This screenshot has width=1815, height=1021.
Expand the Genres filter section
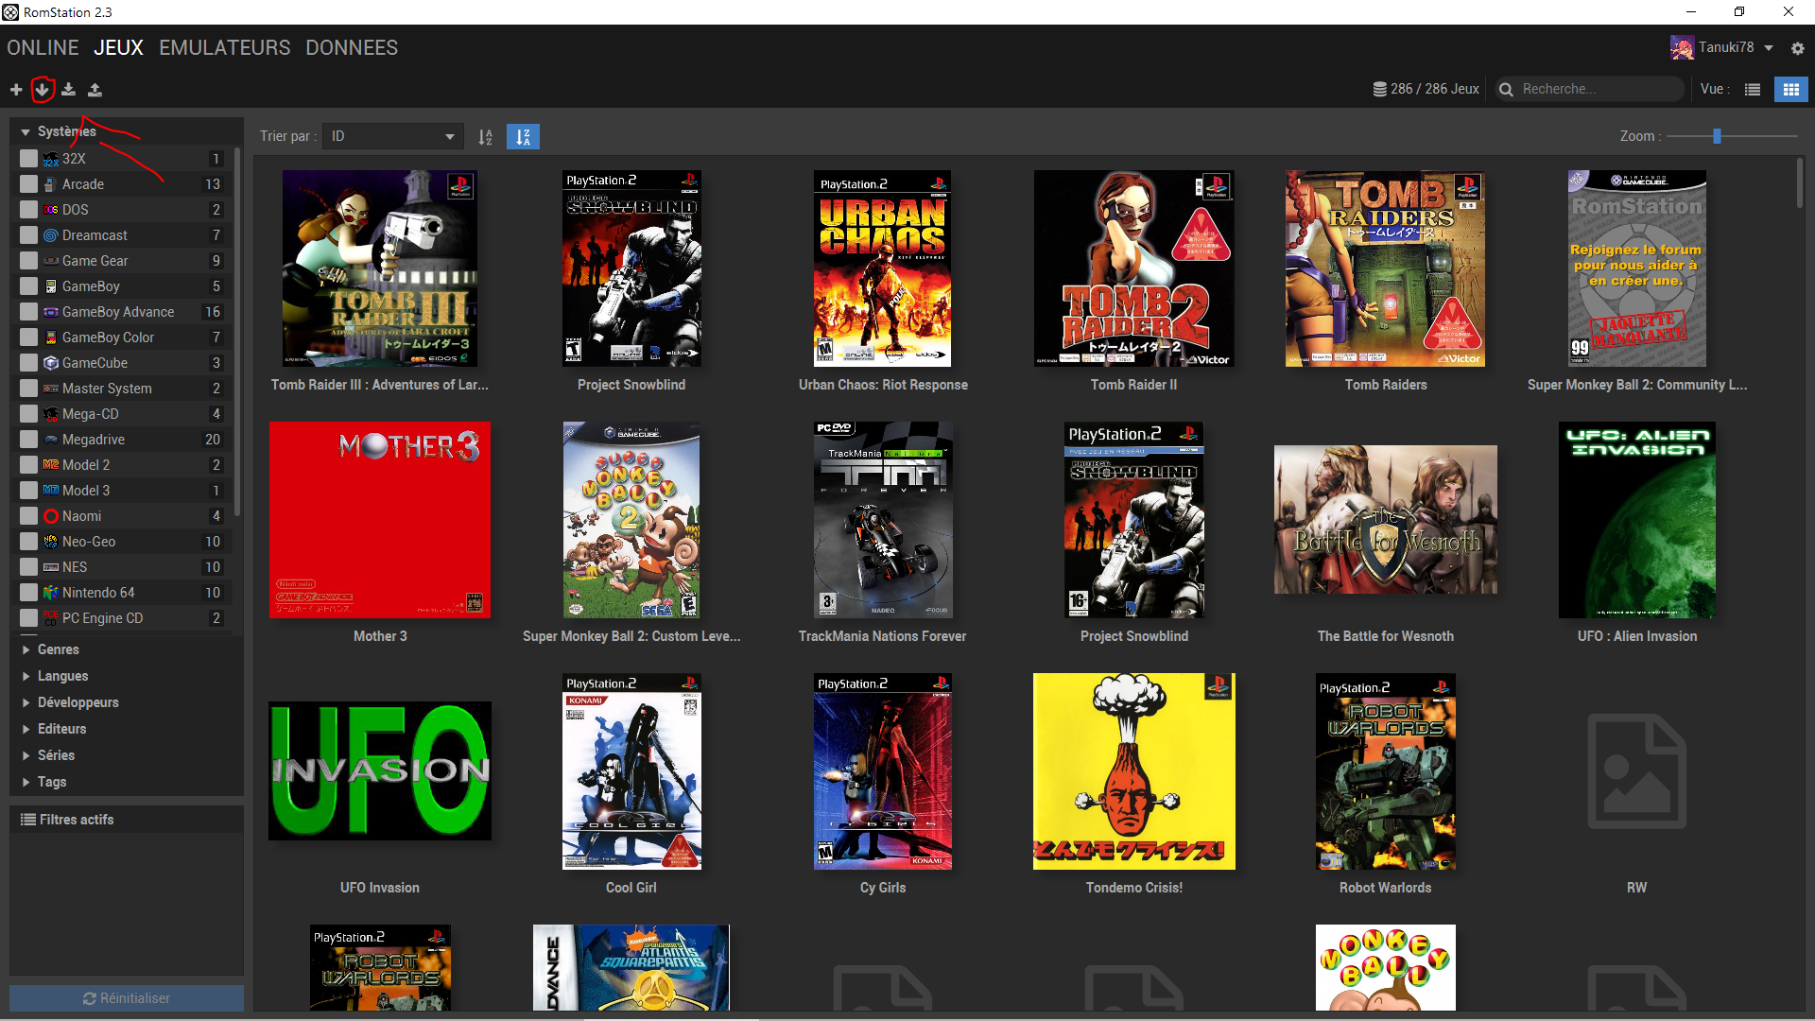coord(58,649)
